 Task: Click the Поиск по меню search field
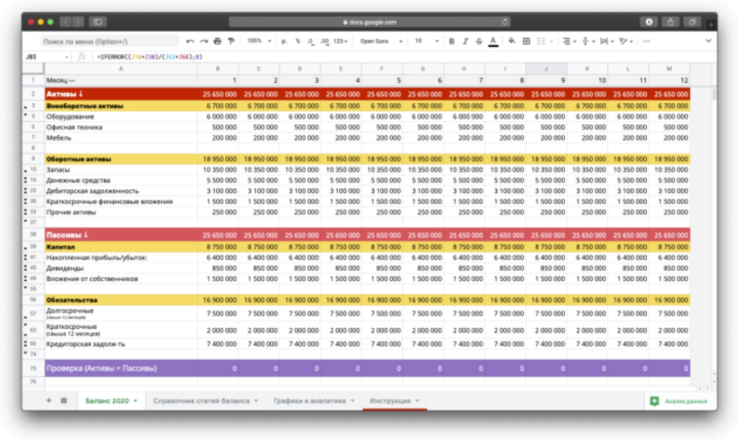[109, 41]
